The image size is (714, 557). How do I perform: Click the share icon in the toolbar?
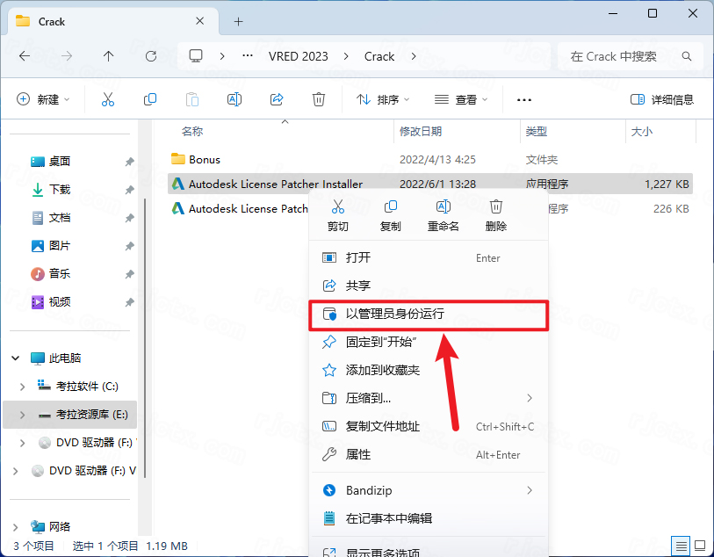pyautogui.click(x=277, y=99)
